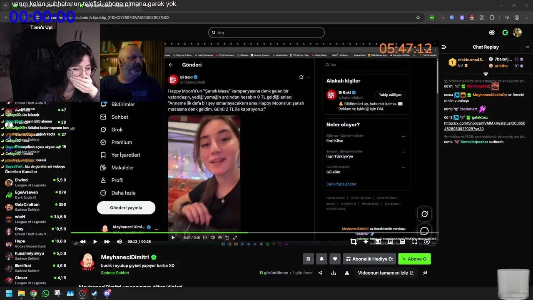Open the MeyhaneciDimitri channel name link
533x300 pixels.
125,257
